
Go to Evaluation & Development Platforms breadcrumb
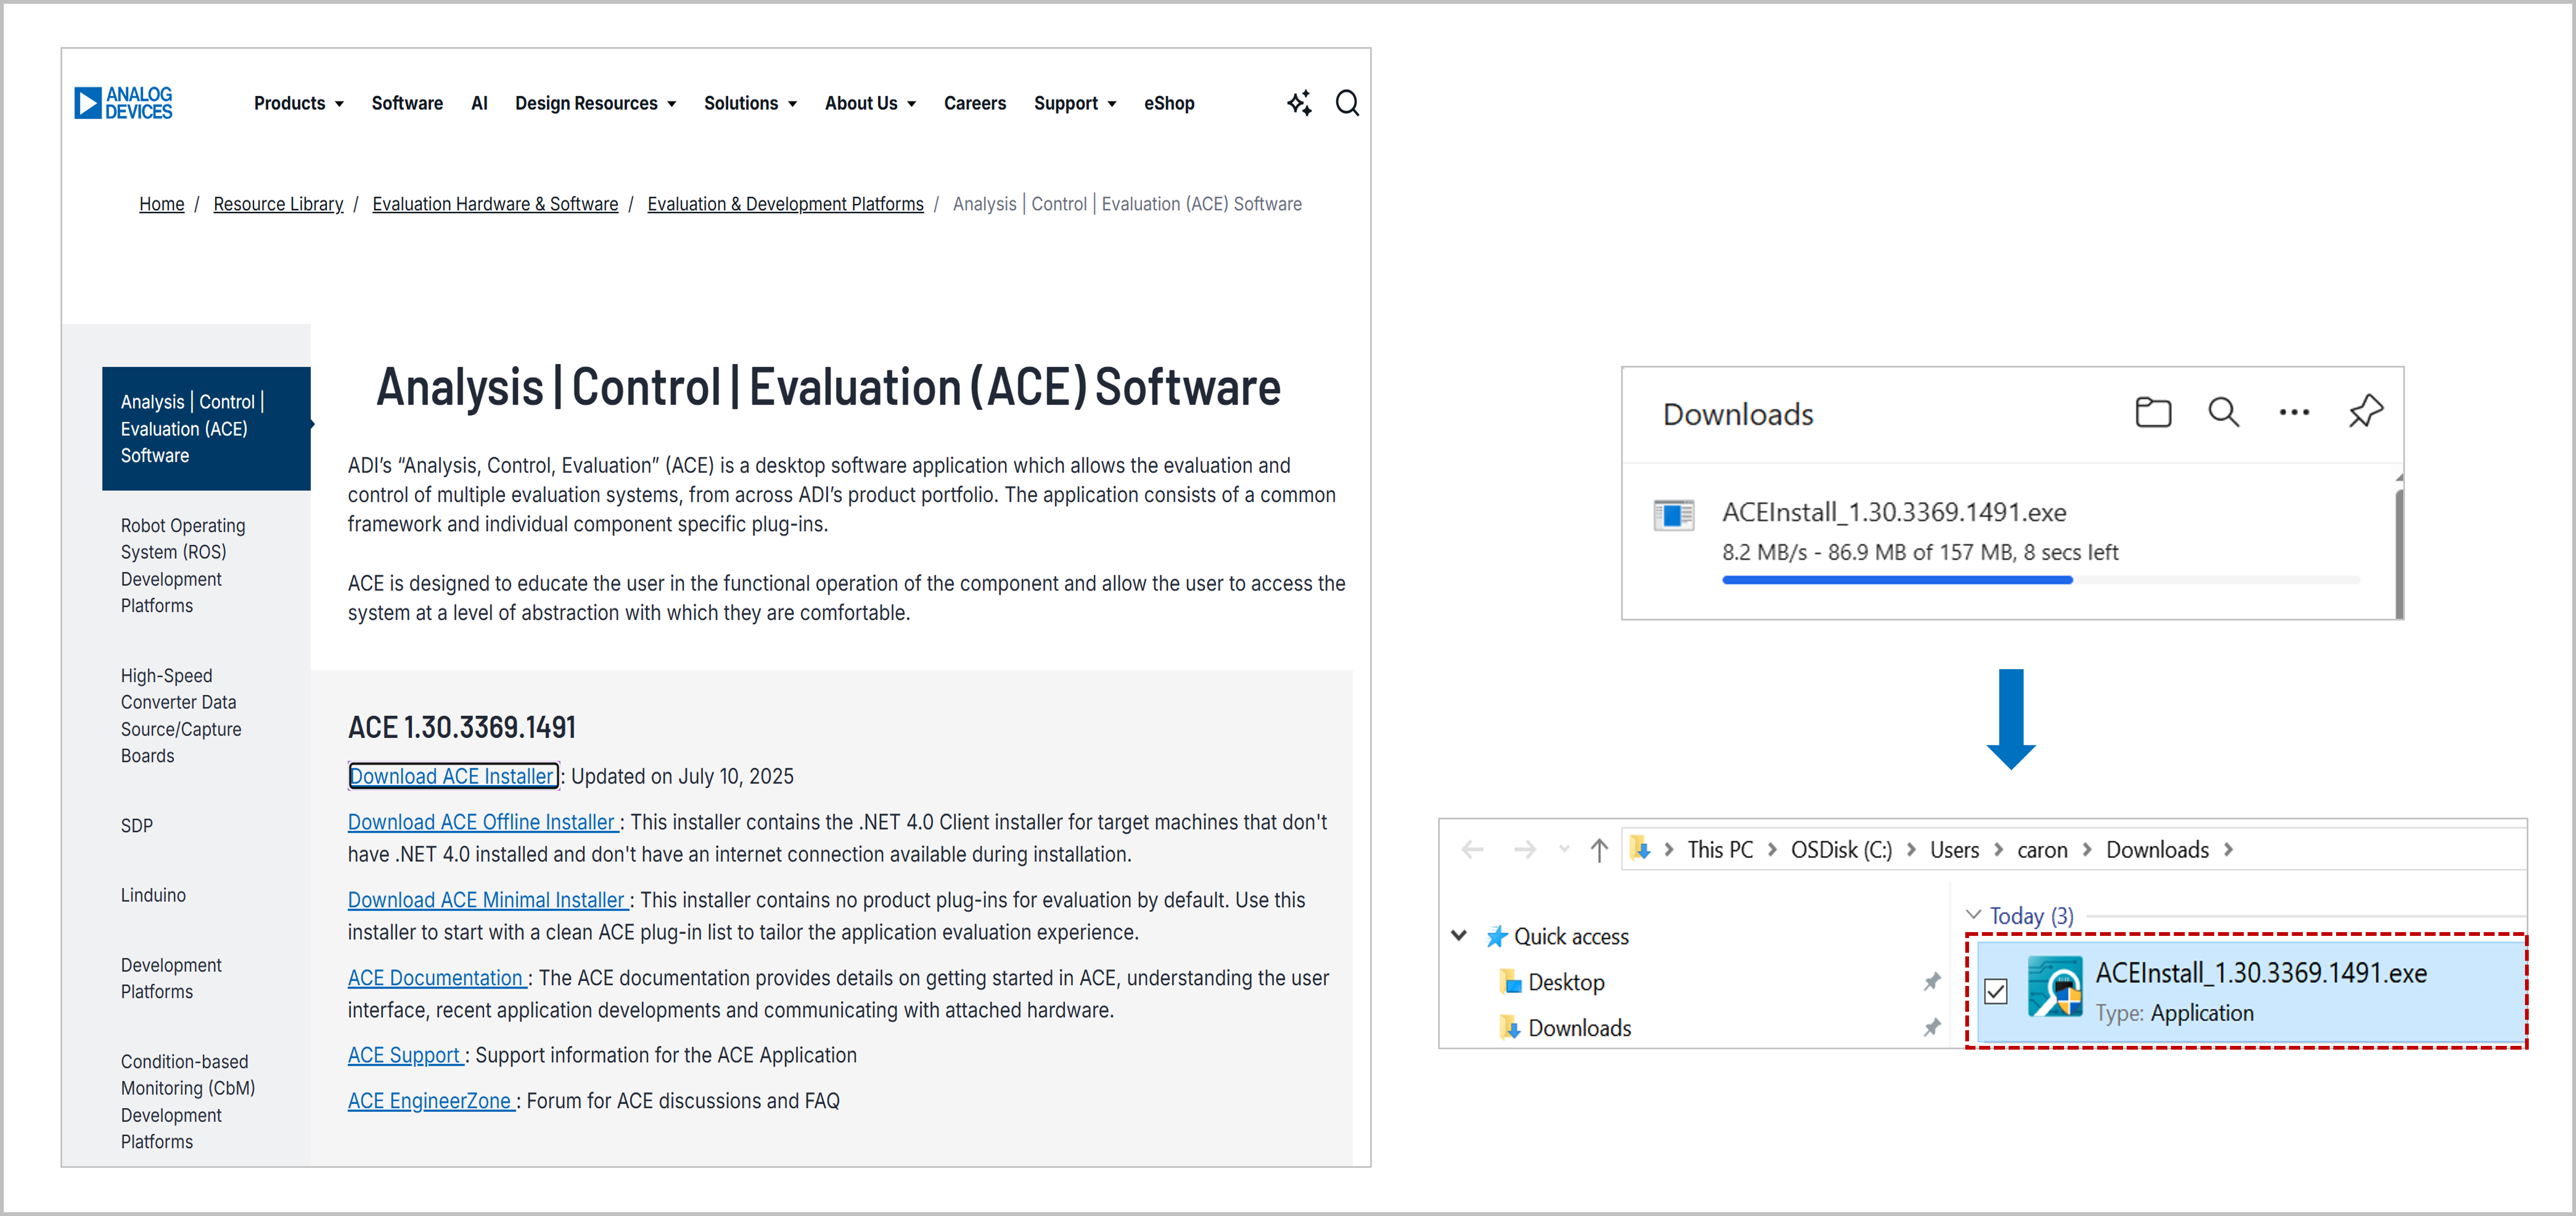point(785,204)
